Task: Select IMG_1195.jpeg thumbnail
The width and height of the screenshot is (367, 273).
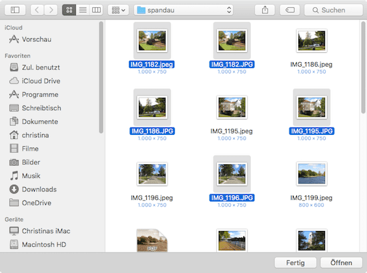Action: 232,107
